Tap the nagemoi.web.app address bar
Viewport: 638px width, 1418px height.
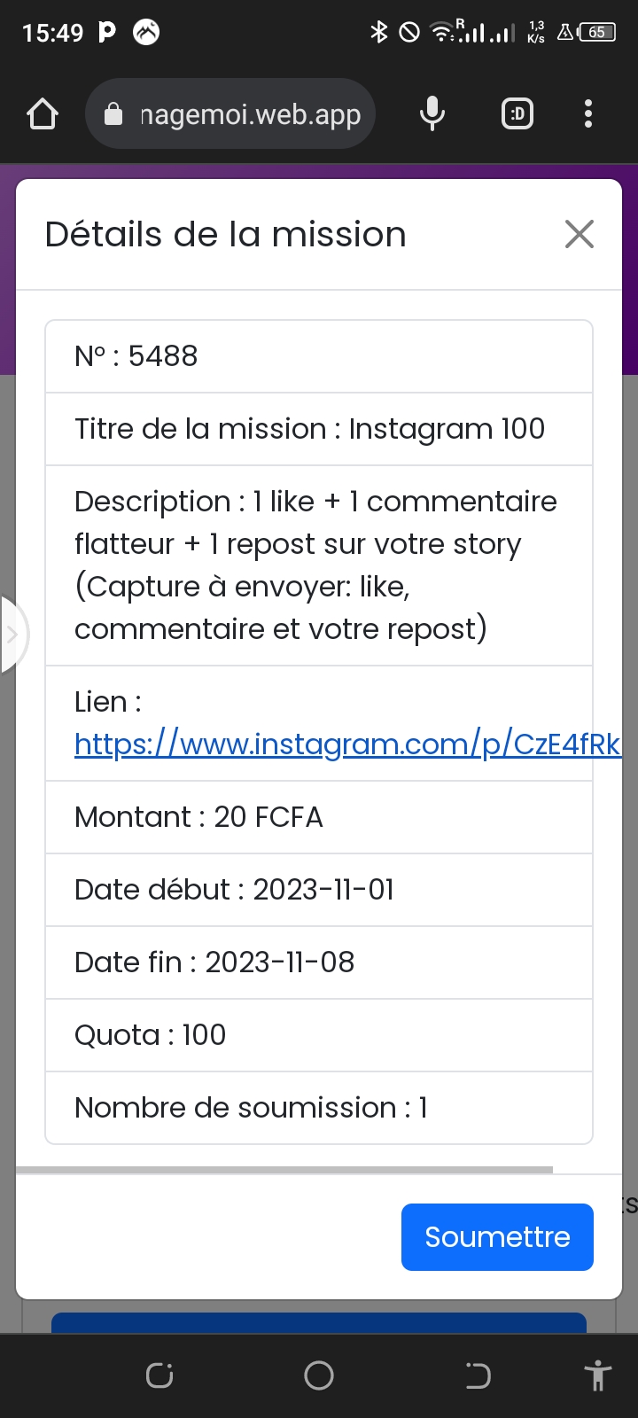coord(249,114)
